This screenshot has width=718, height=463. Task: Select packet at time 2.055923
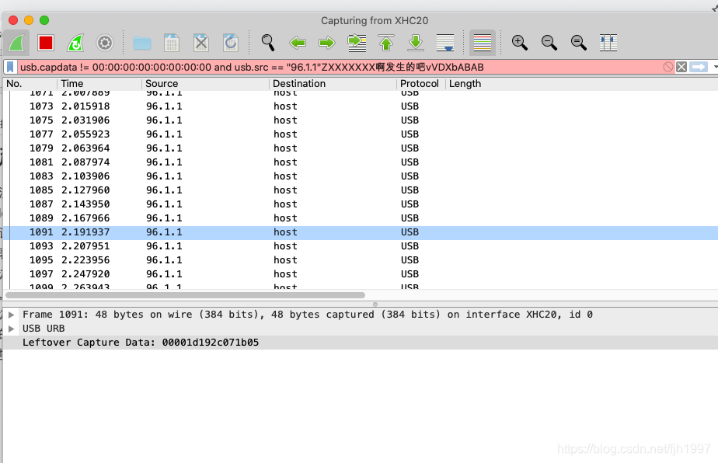click(x=360, y=134)
